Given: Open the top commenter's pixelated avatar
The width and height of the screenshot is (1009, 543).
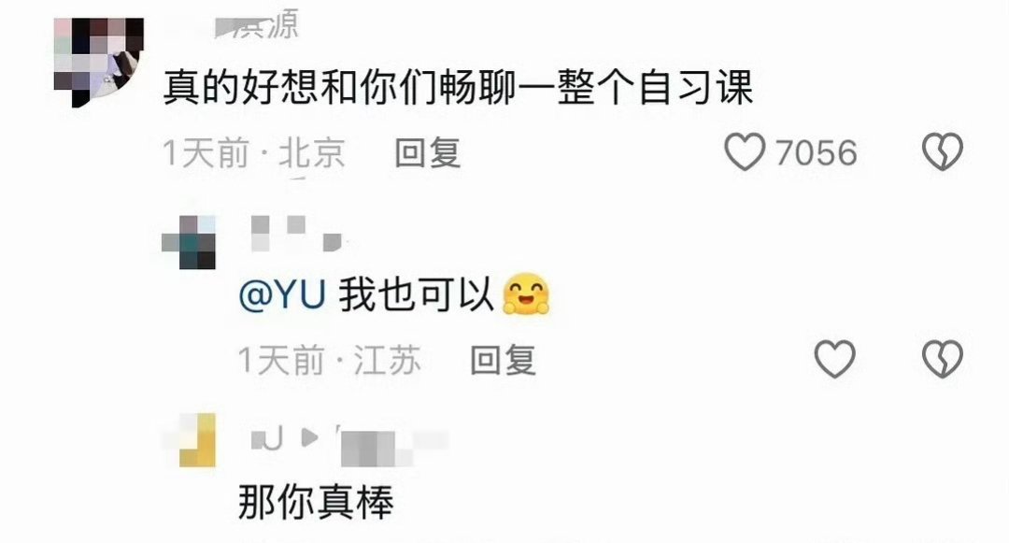Looking at the screenshot, I should [98, 63].
